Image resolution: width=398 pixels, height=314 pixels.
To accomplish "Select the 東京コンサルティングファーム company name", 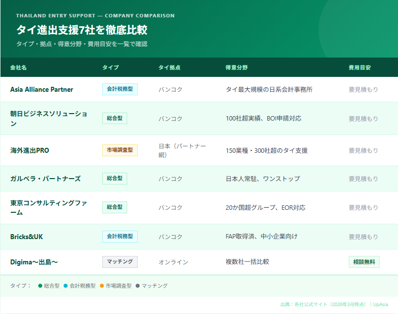I will [x=49, y=207].
